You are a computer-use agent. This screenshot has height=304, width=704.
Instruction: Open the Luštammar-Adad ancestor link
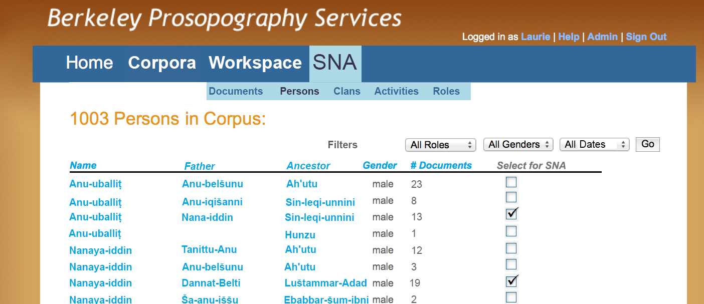tap(325, 283)
